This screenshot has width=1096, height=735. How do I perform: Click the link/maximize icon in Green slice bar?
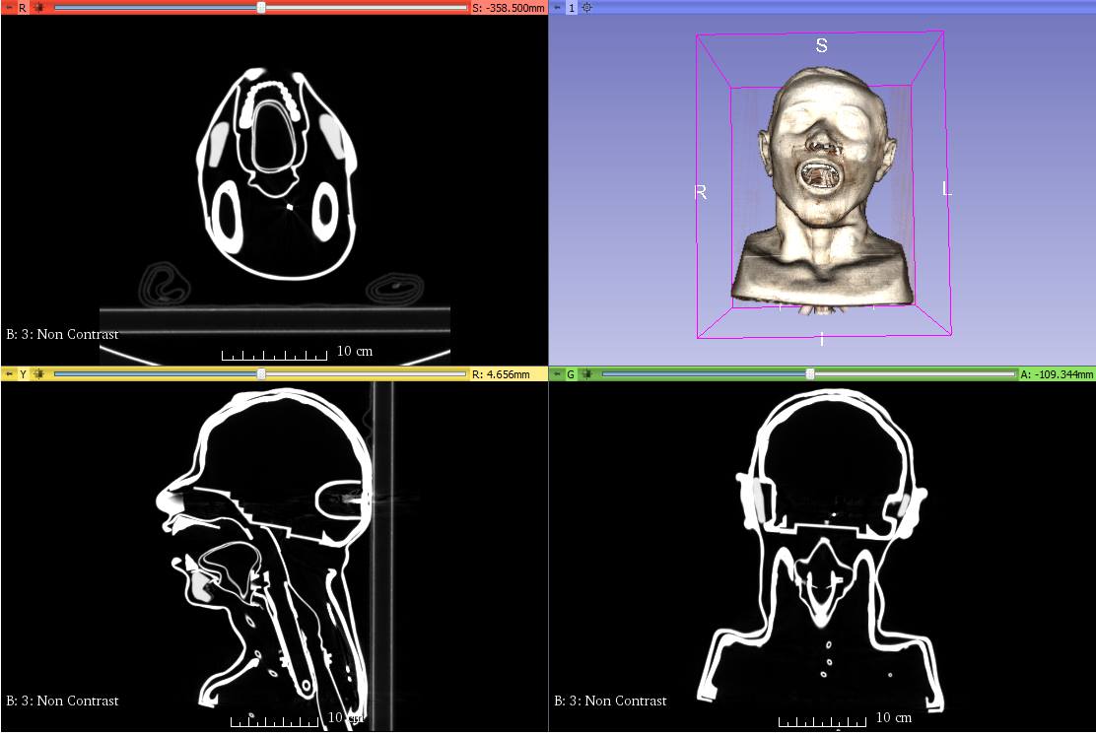tap(587, 373)
